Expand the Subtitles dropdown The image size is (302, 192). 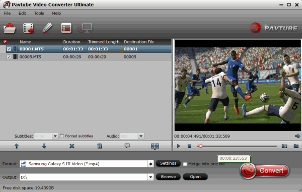coord(55,136)
